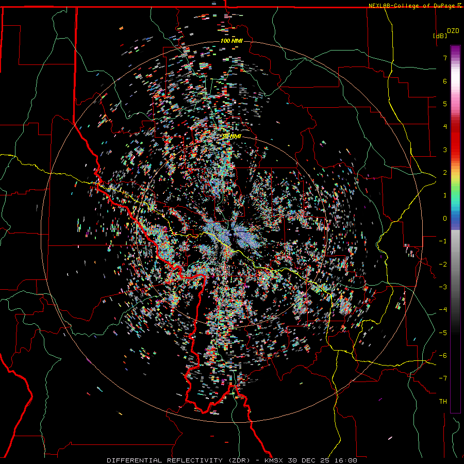
Task: Click the radar site center of the echoes
Action: pyautogui.click(x=231, y=233)
